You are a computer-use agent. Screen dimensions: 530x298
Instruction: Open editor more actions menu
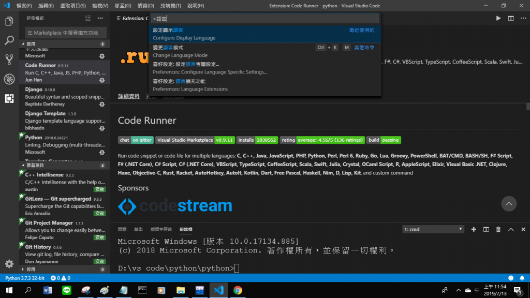point(523,18)
